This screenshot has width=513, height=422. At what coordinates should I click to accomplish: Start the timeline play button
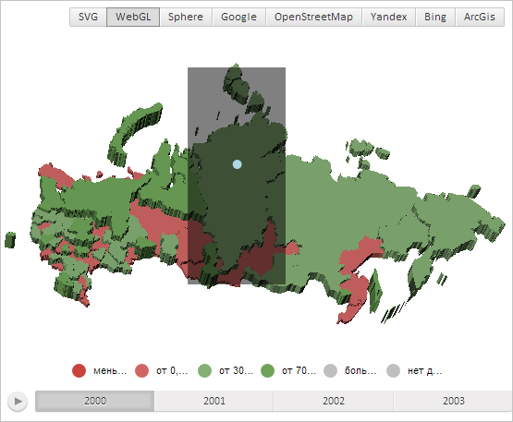18,401
